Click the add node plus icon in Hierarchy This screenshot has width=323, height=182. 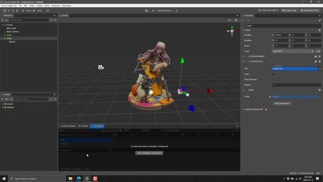point(3,20)
